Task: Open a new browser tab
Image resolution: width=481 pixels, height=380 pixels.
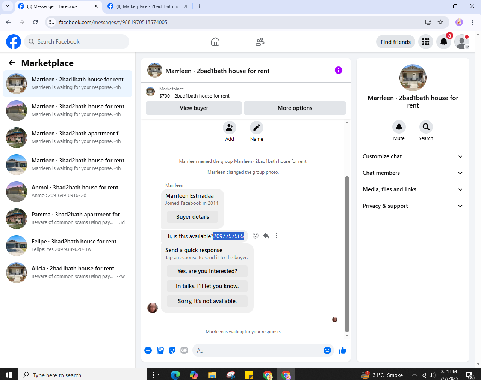Action: tap(199, 6)
